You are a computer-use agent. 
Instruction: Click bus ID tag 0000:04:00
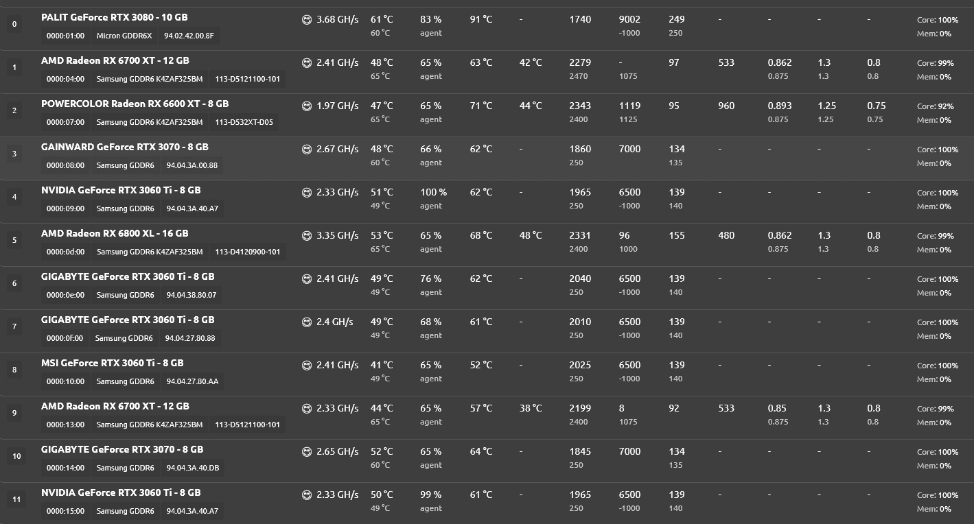click(x=66, y=79)
